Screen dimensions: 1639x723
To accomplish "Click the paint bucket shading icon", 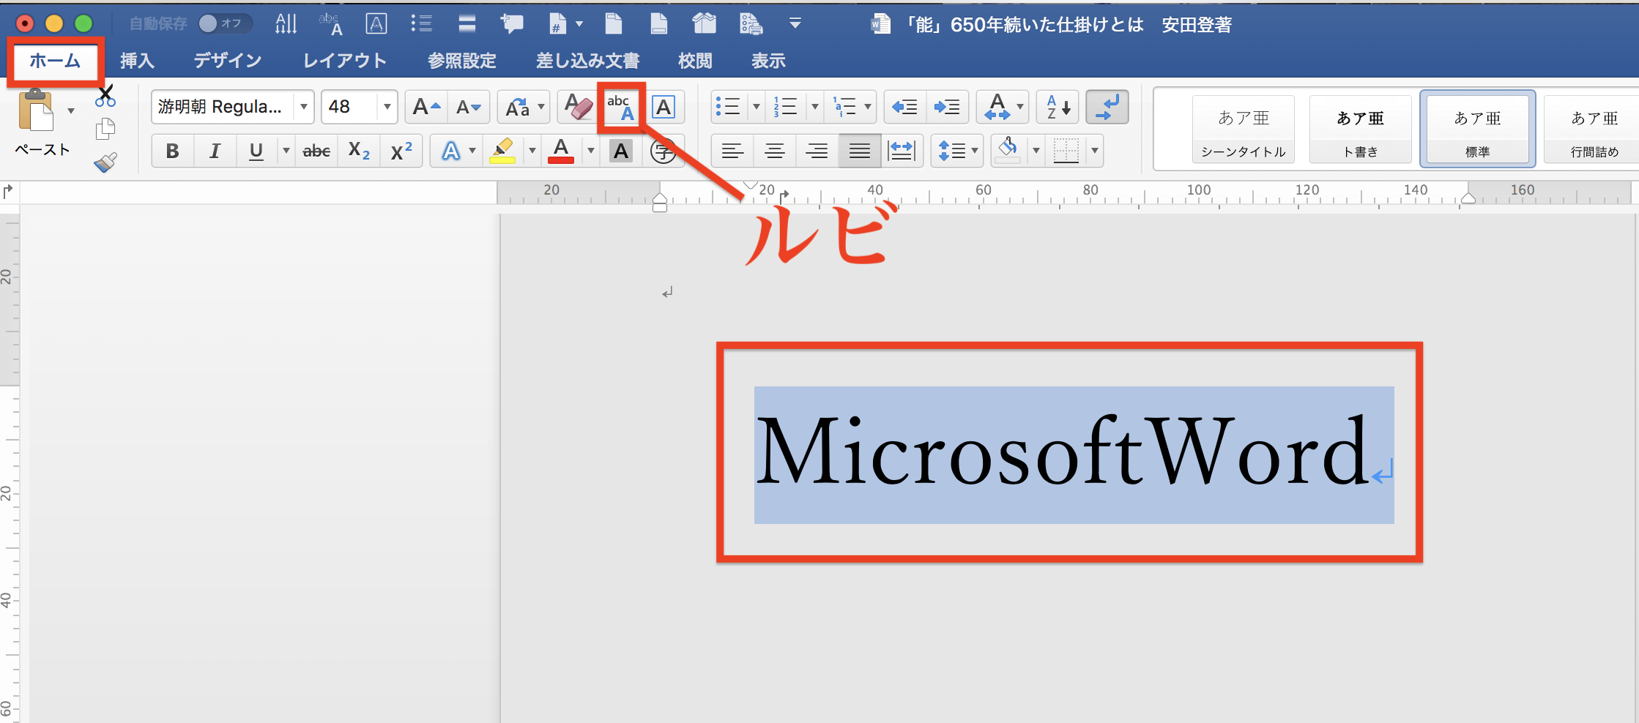I will point(1008,150).
